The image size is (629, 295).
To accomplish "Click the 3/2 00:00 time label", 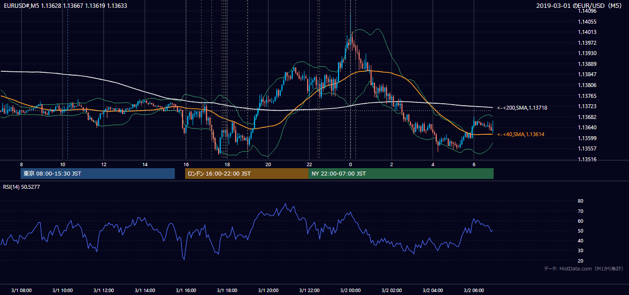I will click(x=350, y=290).
